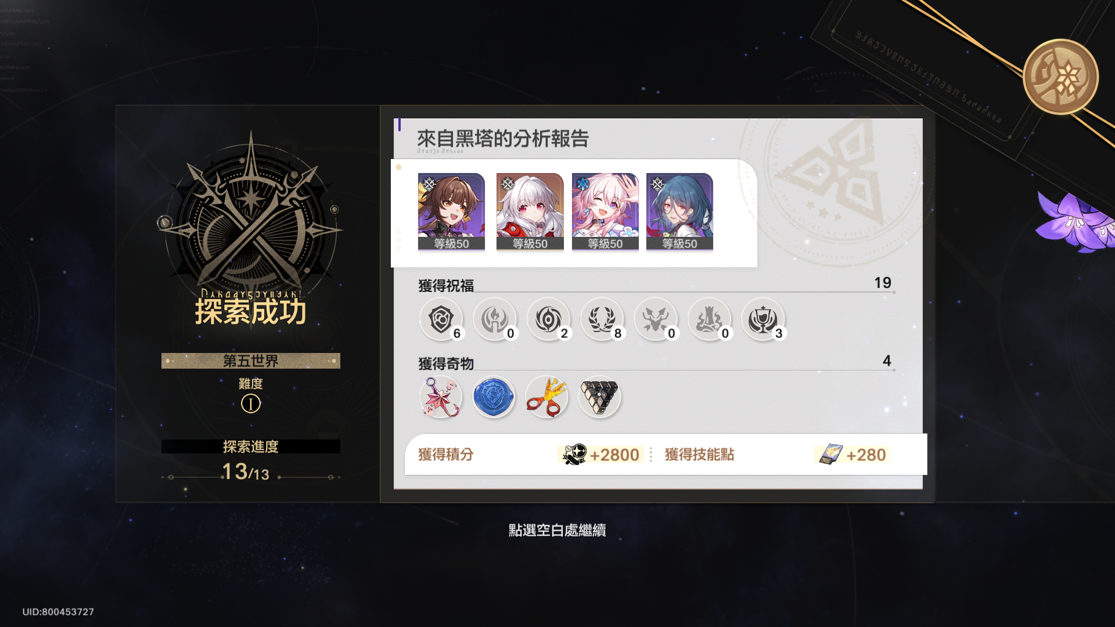Click the brown-haired character portrait

451,212
